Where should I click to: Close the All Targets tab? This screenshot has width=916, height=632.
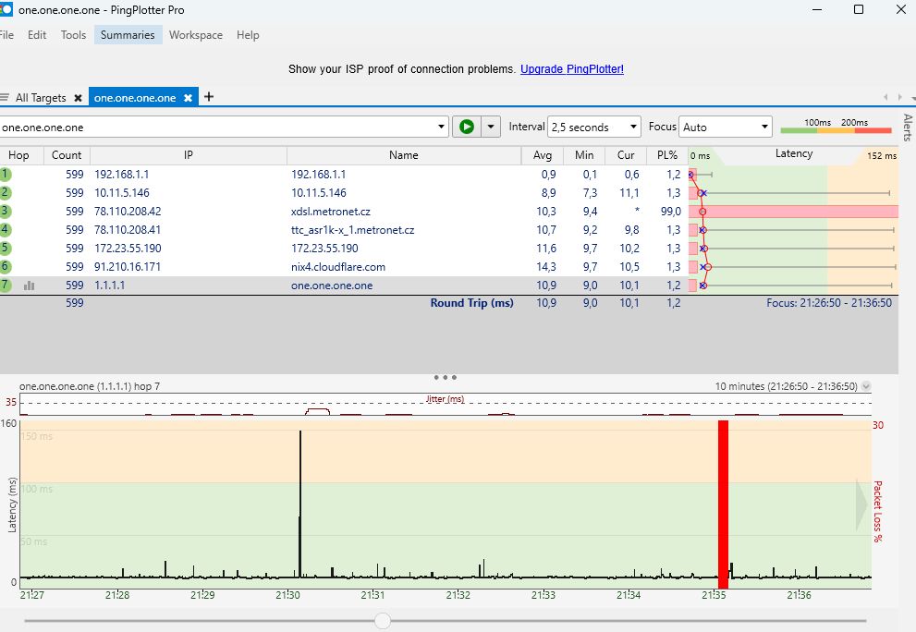[x=78, y=98]
